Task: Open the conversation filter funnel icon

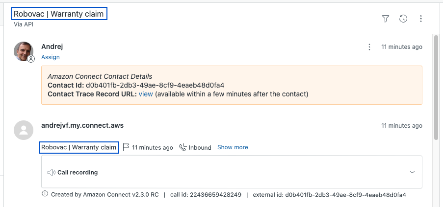Action: (386, 19)
